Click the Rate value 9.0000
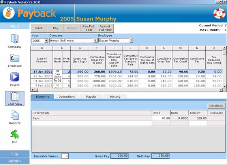 click(180, 118)
